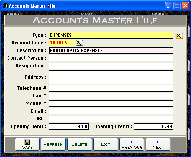Click the Email input field
This screenshot has width=191, height=157.
(x=111, y=111)
